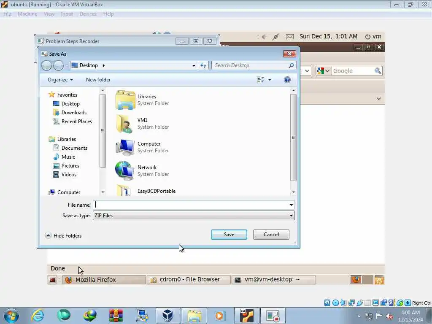432x324 pixels.
Task: Switch to vm@vm-desktop terminal window
Action: coord(274,280)
